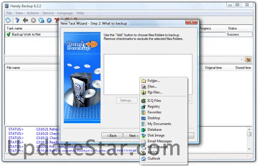Click the Ftp files icon in popup menu
This screenshot has width=258, height=166.
pos(144,93)
